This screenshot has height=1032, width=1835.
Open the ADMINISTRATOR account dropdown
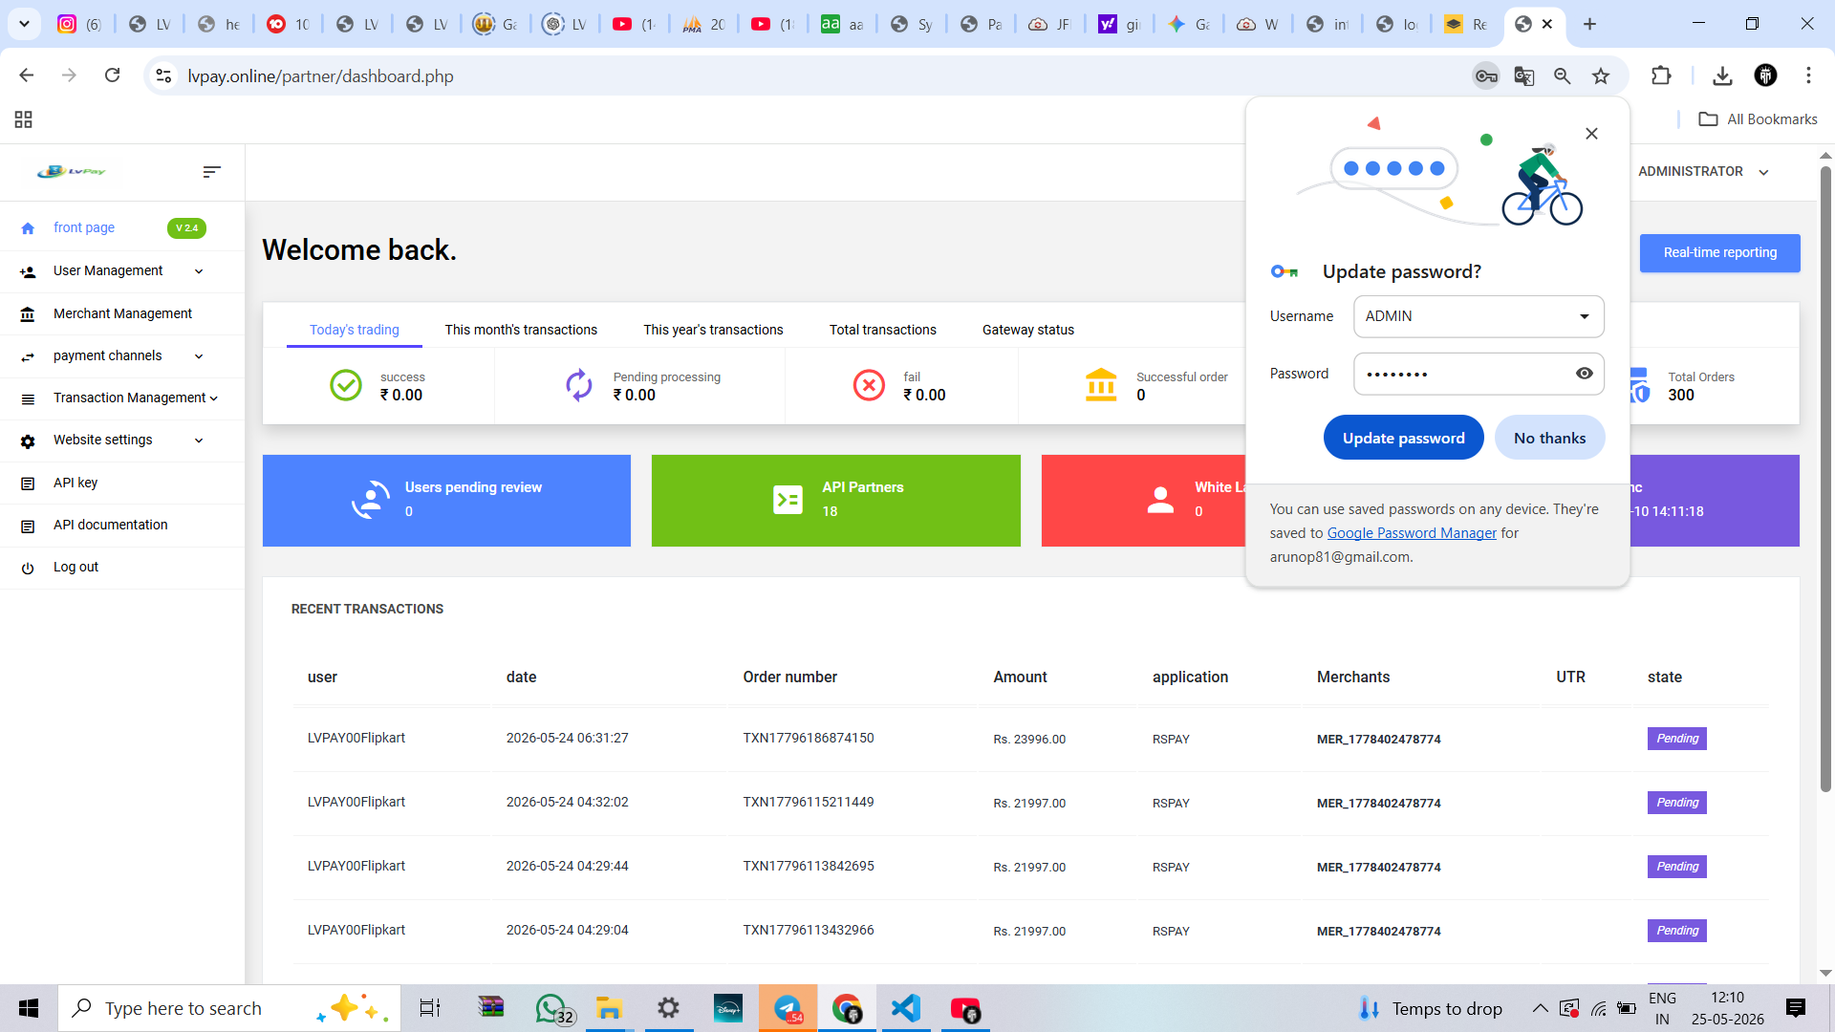tap(1704, 172)
